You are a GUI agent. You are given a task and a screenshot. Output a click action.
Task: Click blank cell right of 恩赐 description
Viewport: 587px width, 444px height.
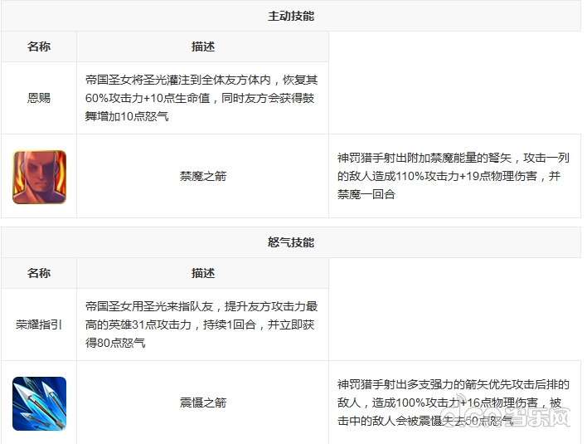coord(454,98)
